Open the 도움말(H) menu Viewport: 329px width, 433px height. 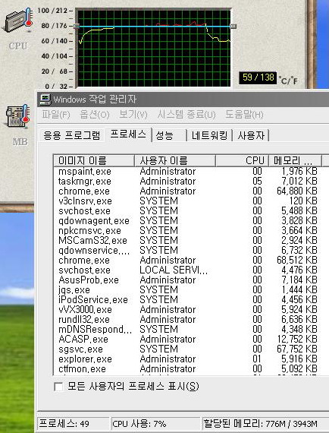coord(244,114)
